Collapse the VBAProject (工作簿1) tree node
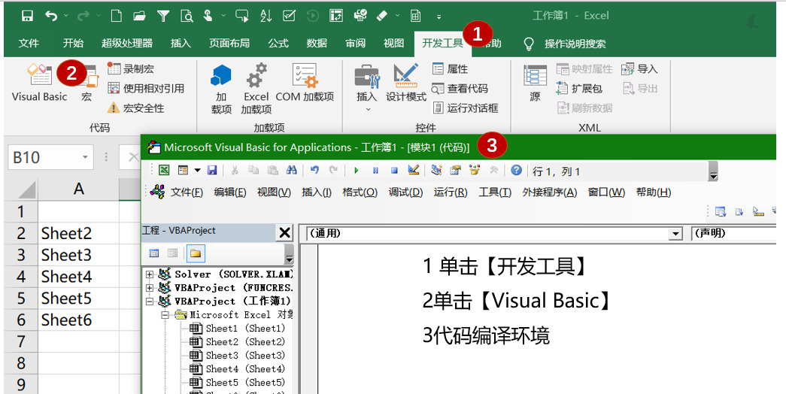Viewport: 786px width, 394px height. [150, 302]
